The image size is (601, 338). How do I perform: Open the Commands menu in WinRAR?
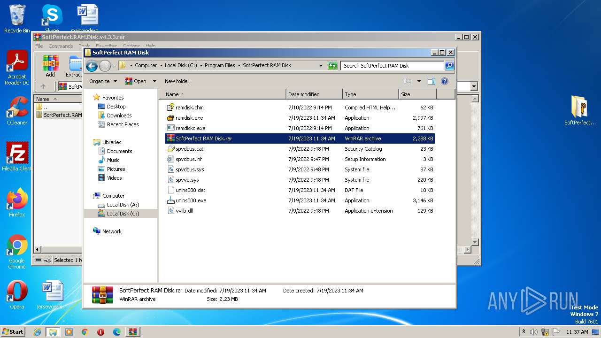61,46
